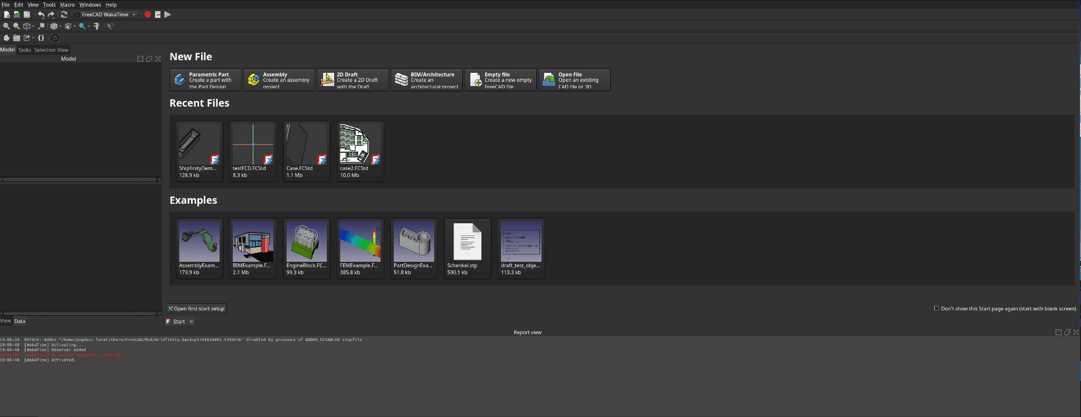The height and width of the screenshot is (417, 1081).
Task: Click the Open document toolbar icon
Action: pos(17,15)
